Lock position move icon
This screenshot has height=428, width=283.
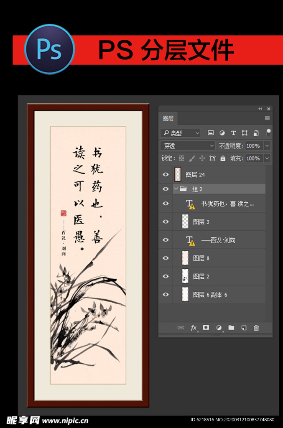point(202,158)
